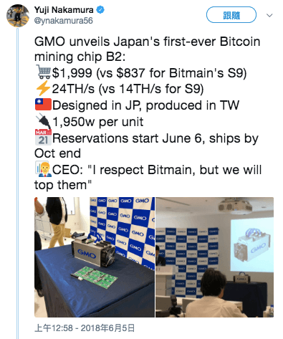Click the 跟隨 follow button
This screenshot has width=283, height=339.
coord(231,15)
